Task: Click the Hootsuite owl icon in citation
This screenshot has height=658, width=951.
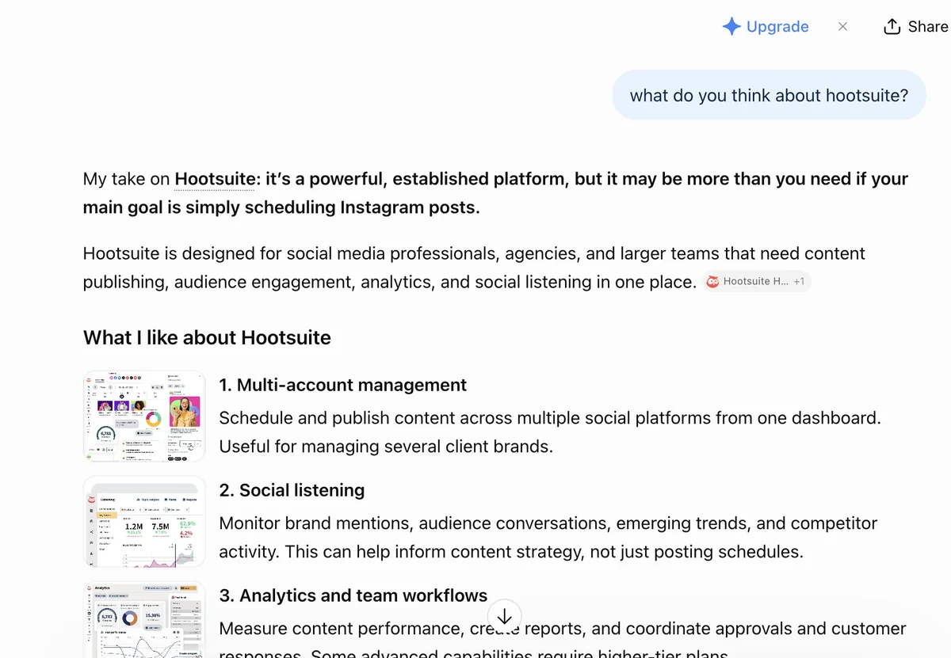Action: 712,281
